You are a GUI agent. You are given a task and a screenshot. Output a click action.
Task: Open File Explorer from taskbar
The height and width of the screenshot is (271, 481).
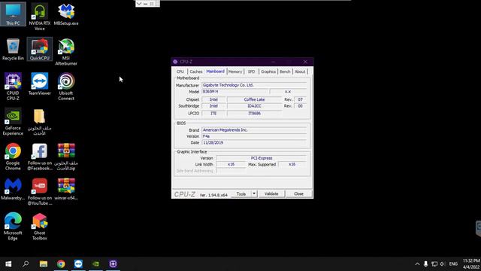tap(44, 264)
